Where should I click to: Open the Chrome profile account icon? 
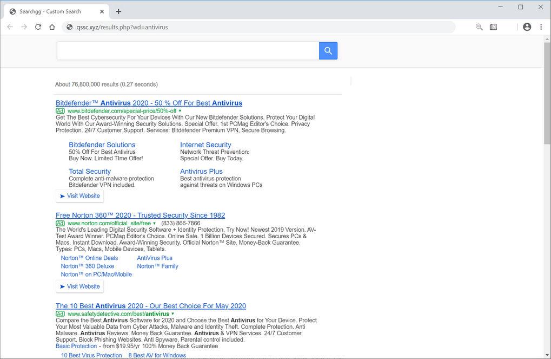tap(527, 27)
